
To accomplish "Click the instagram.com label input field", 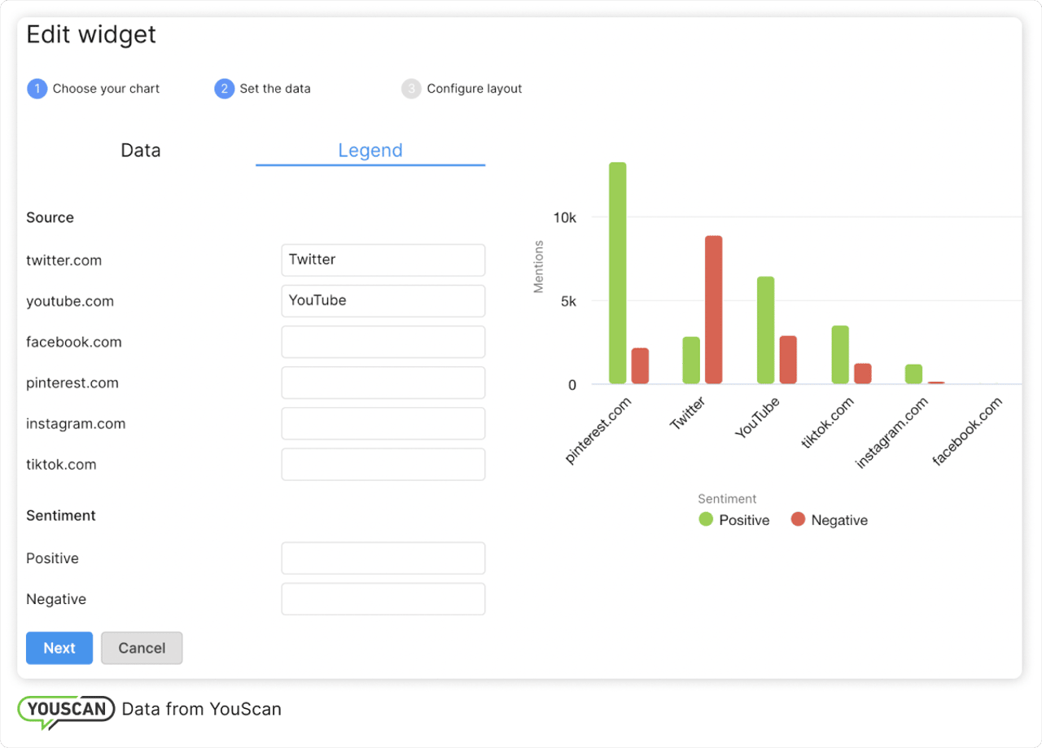I will click(x=383, y=423).
